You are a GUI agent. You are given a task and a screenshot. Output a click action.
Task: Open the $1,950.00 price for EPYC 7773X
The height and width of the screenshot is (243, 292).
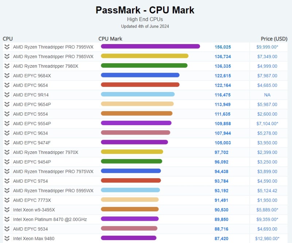pos(267,200)
